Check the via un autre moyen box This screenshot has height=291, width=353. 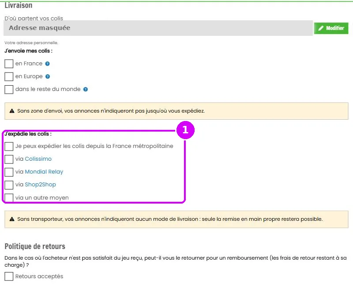(x=9, y=198)
